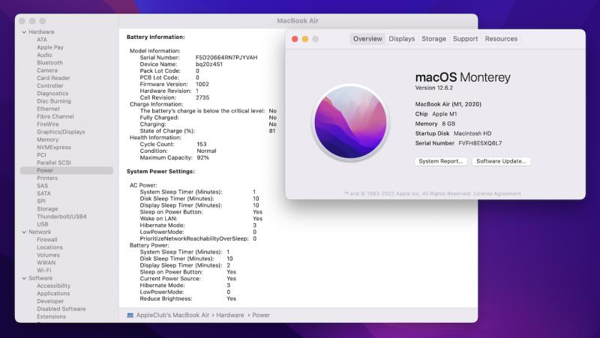Select the highlighted Power sidebar item
This screenshot has height=338, width=600.
tap(67, 171)
